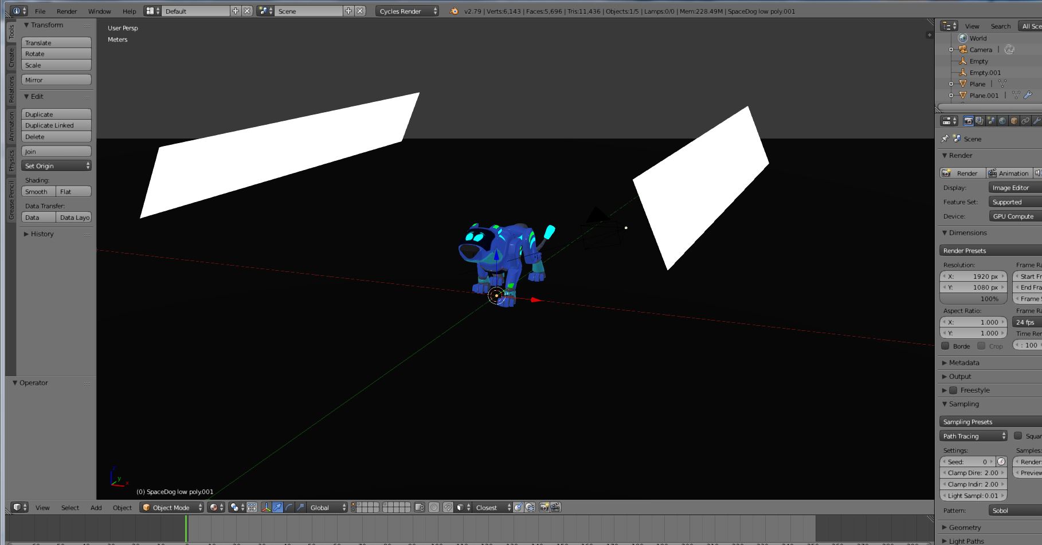Viewport: 1042px width, 545px height.
Task: Open the Render menu in top bar
Action: coord(66,11)
